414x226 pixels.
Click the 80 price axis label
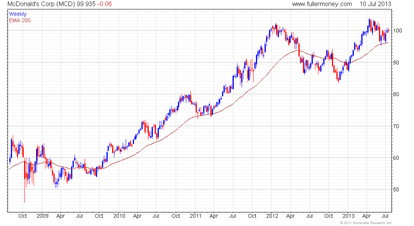pyautogui.click(x=396, y=95)
